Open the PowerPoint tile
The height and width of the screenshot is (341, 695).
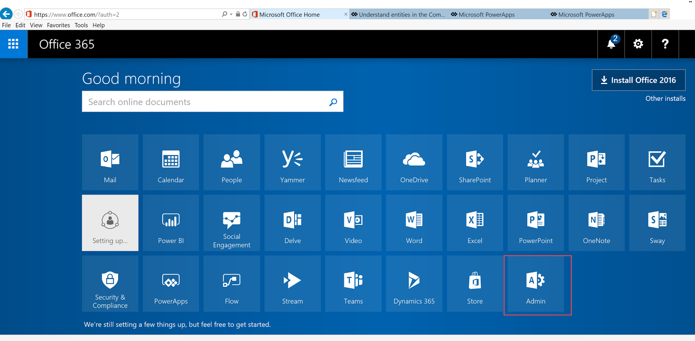pyautogui.click(x=536, y=223)
